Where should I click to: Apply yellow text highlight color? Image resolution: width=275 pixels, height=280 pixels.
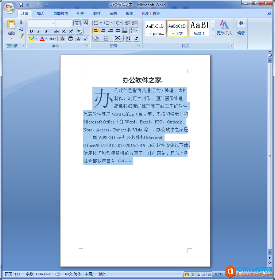click(x=32, y=39)
